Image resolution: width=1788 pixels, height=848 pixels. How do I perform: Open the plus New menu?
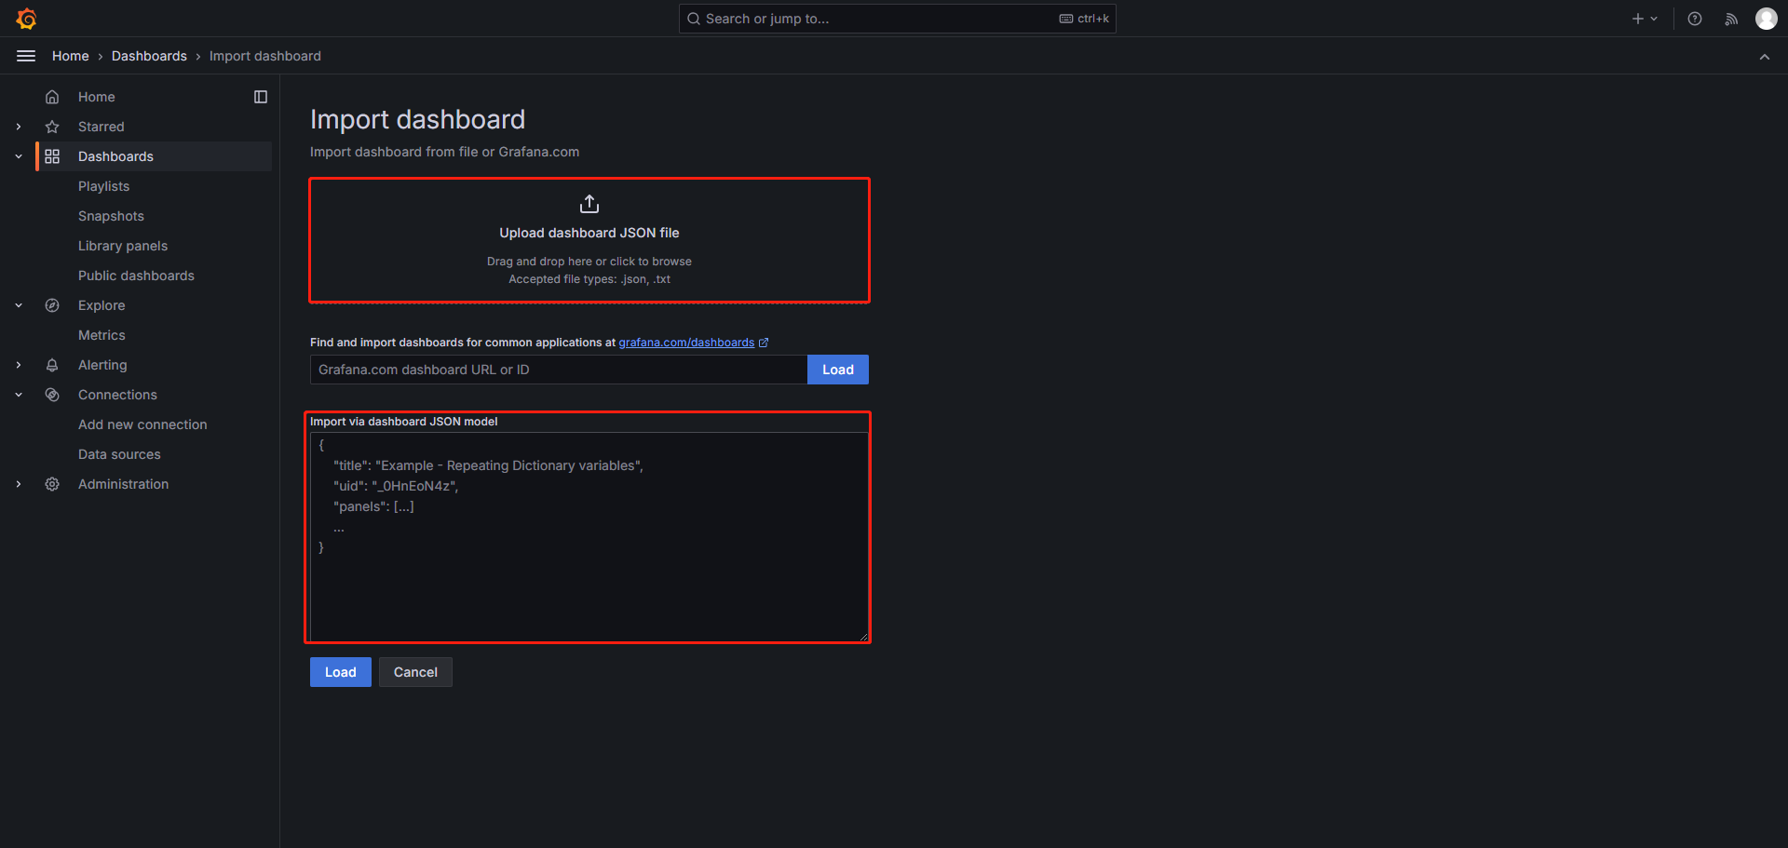tap(1645, 19)
